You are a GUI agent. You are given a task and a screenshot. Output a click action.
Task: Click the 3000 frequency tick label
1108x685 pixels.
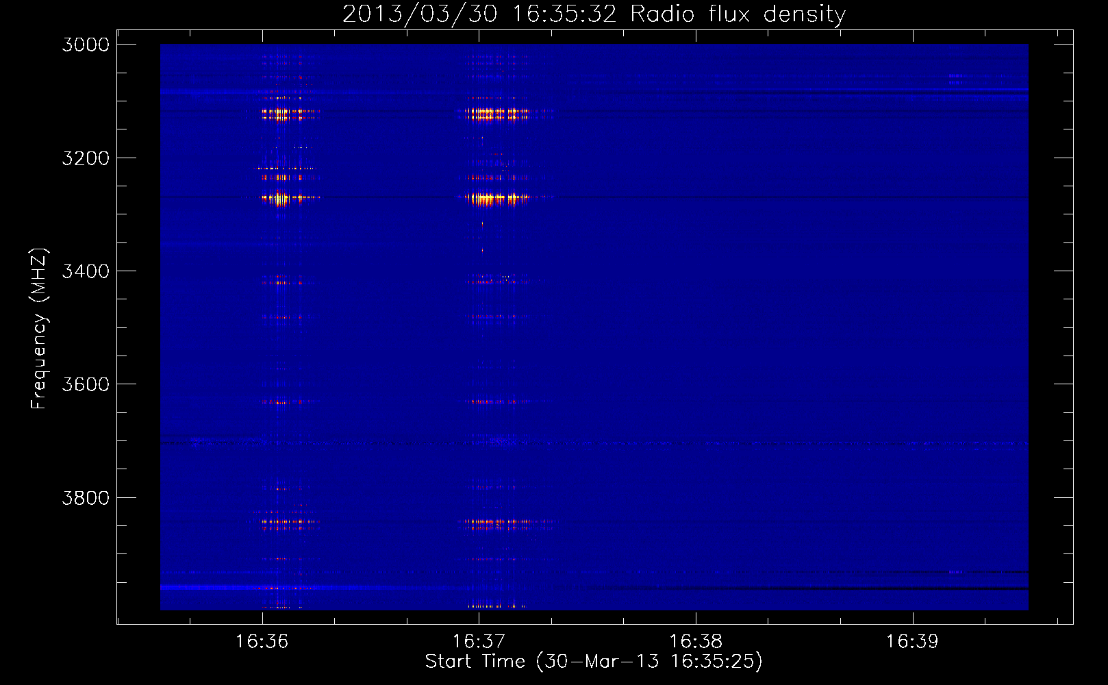point(86,45)
